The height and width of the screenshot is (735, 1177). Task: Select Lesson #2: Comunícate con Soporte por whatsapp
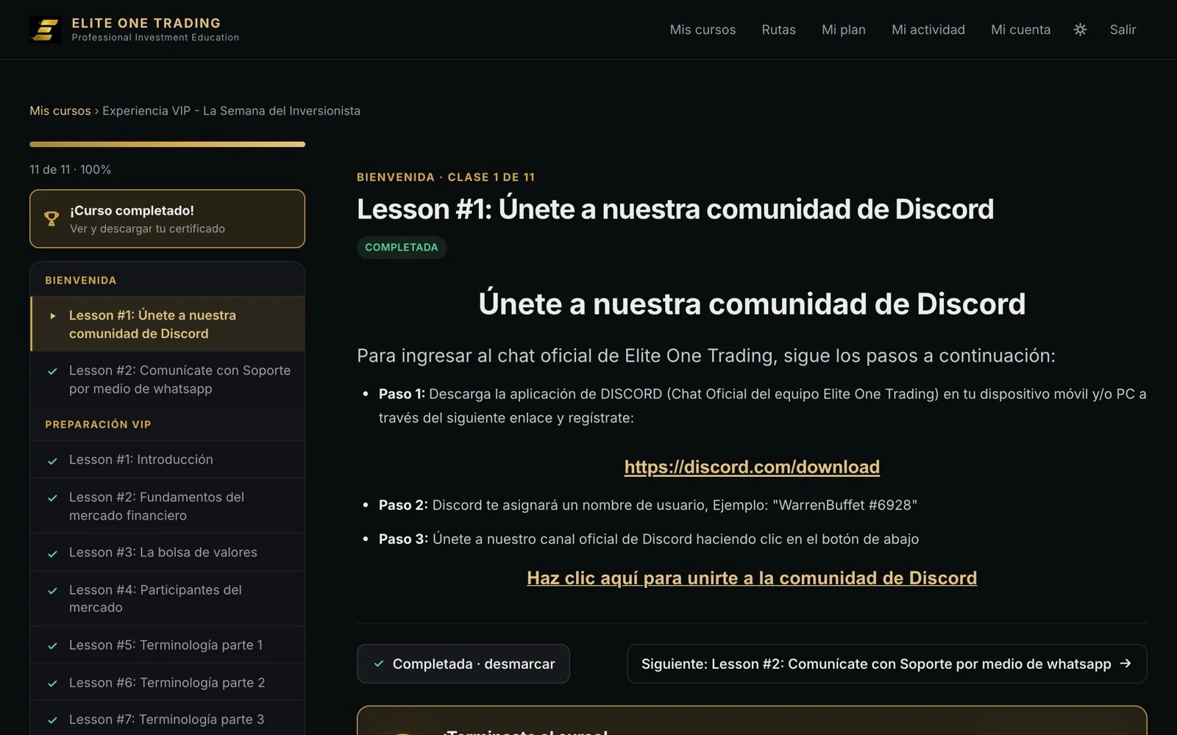(168, 379)
